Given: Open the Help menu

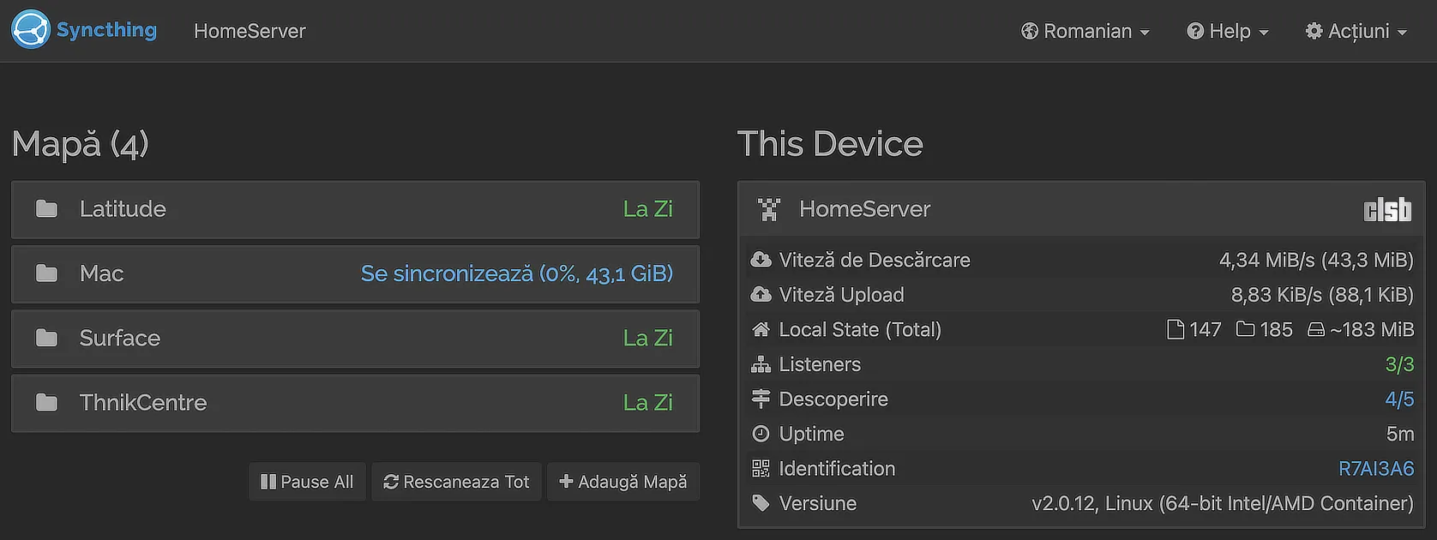Looking at the screenshot, I should [1227, 31].
